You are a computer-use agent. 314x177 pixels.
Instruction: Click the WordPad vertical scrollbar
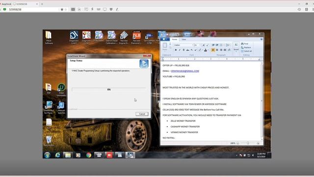click(262, 101)
